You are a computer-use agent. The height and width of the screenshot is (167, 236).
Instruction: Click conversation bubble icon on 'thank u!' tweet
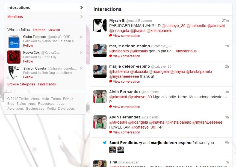click(111, 81)
